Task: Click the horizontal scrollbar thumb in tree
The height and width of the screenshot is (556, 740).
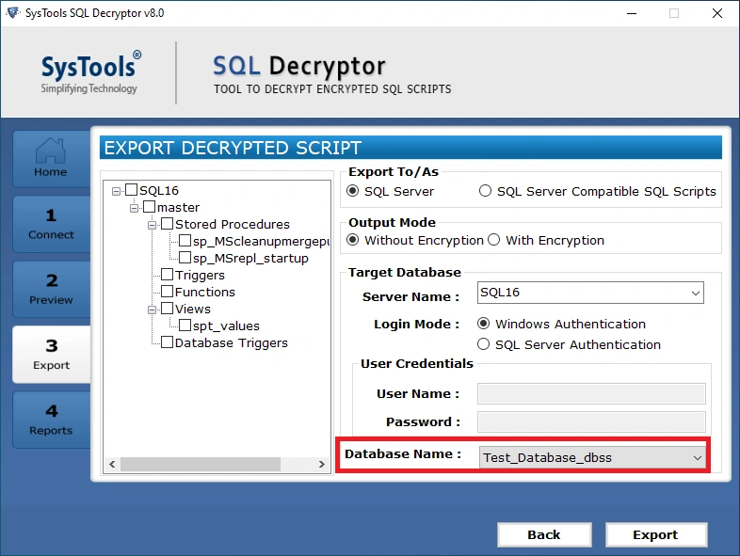Action: click(x=201, y=464)
